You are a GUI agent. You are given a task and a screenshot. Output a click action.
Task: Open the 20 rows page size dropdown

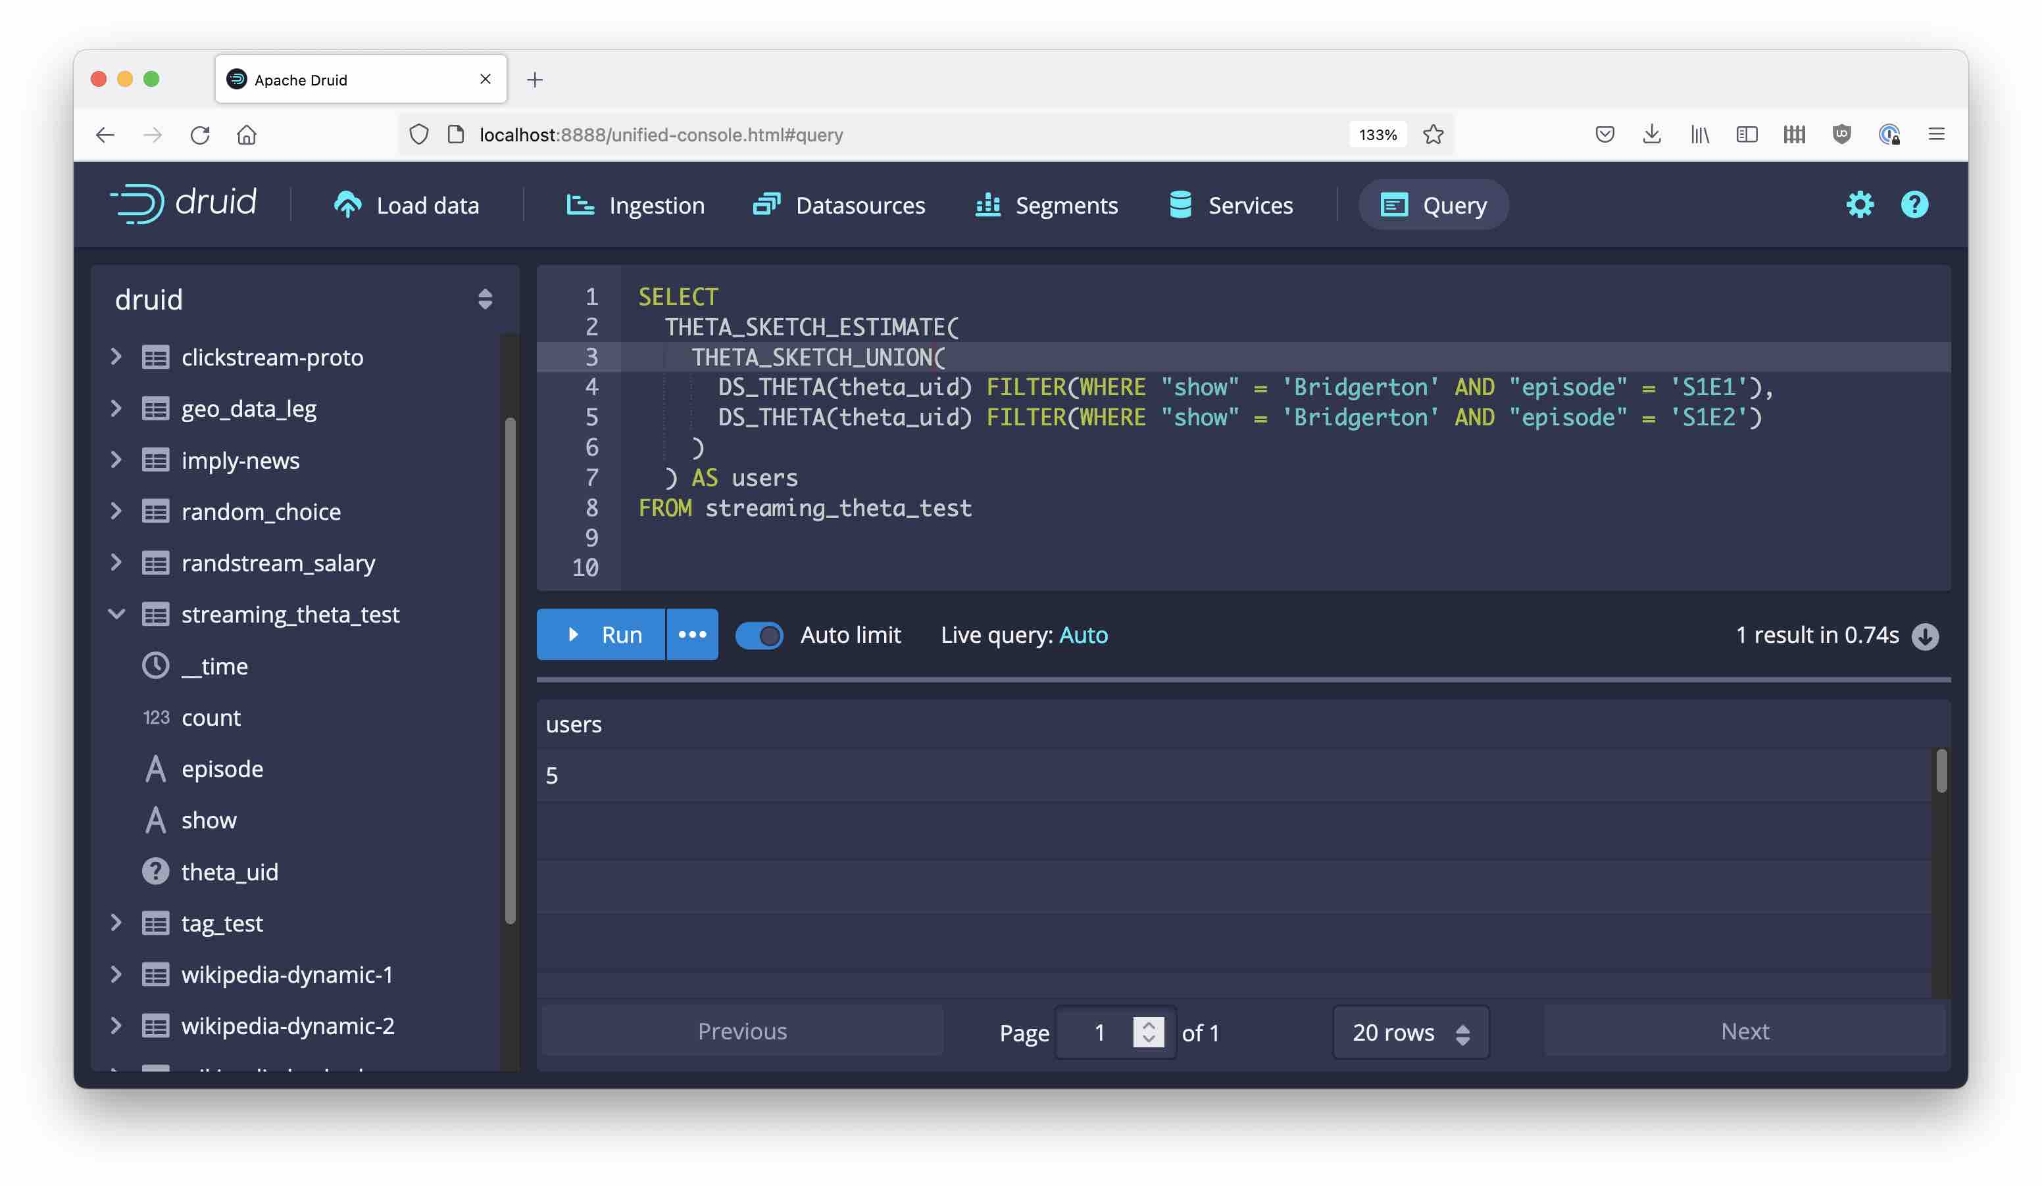tap(1410, 1032)
